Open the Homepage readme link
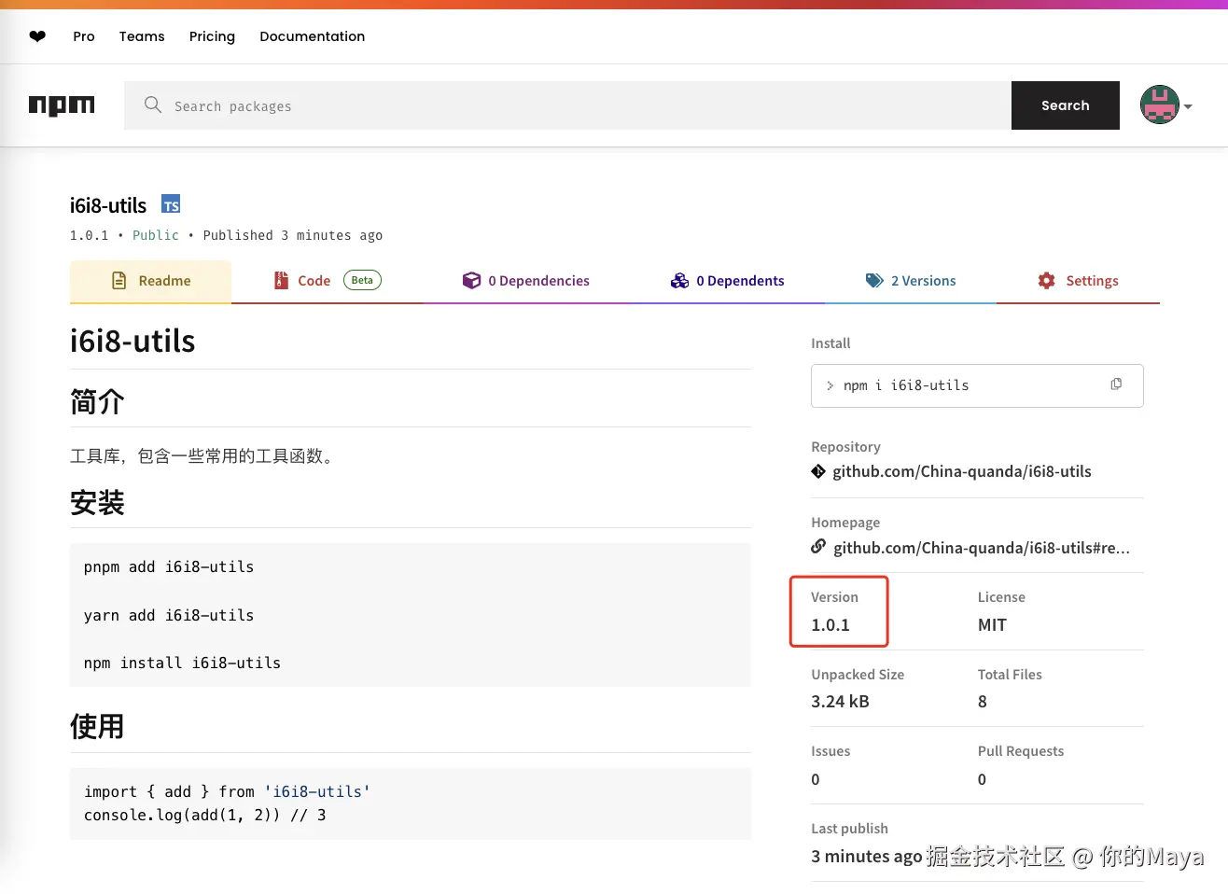Screen dimensions: 1228x894 tap(984, 548)
